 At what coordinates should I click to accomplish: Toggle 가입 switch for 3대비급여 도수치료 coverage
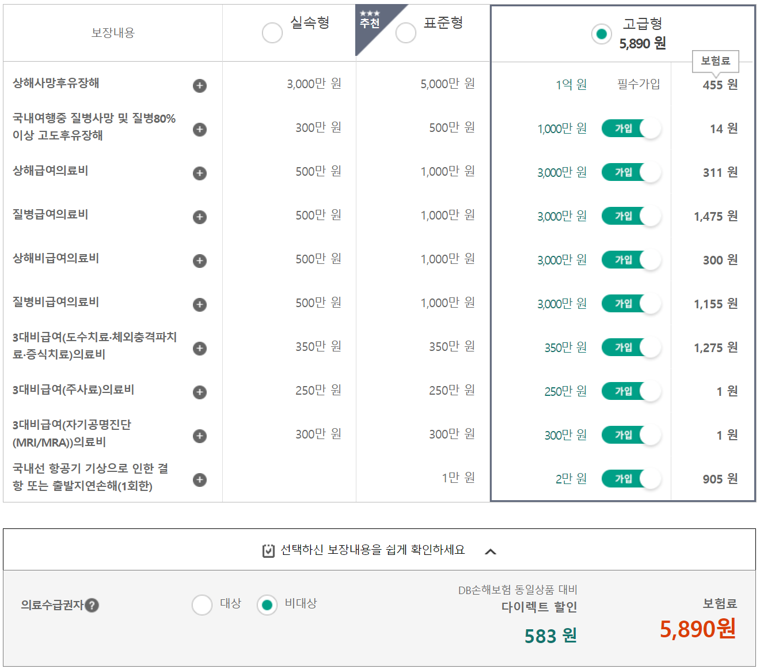coord(631,347)
